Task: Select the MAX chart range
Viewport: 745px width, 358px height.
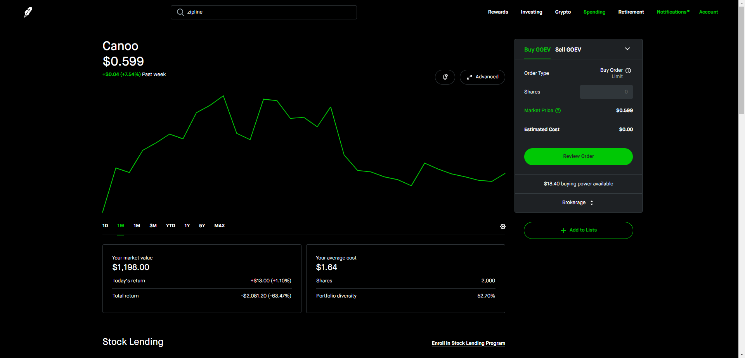Action: (x=220, y=226)
